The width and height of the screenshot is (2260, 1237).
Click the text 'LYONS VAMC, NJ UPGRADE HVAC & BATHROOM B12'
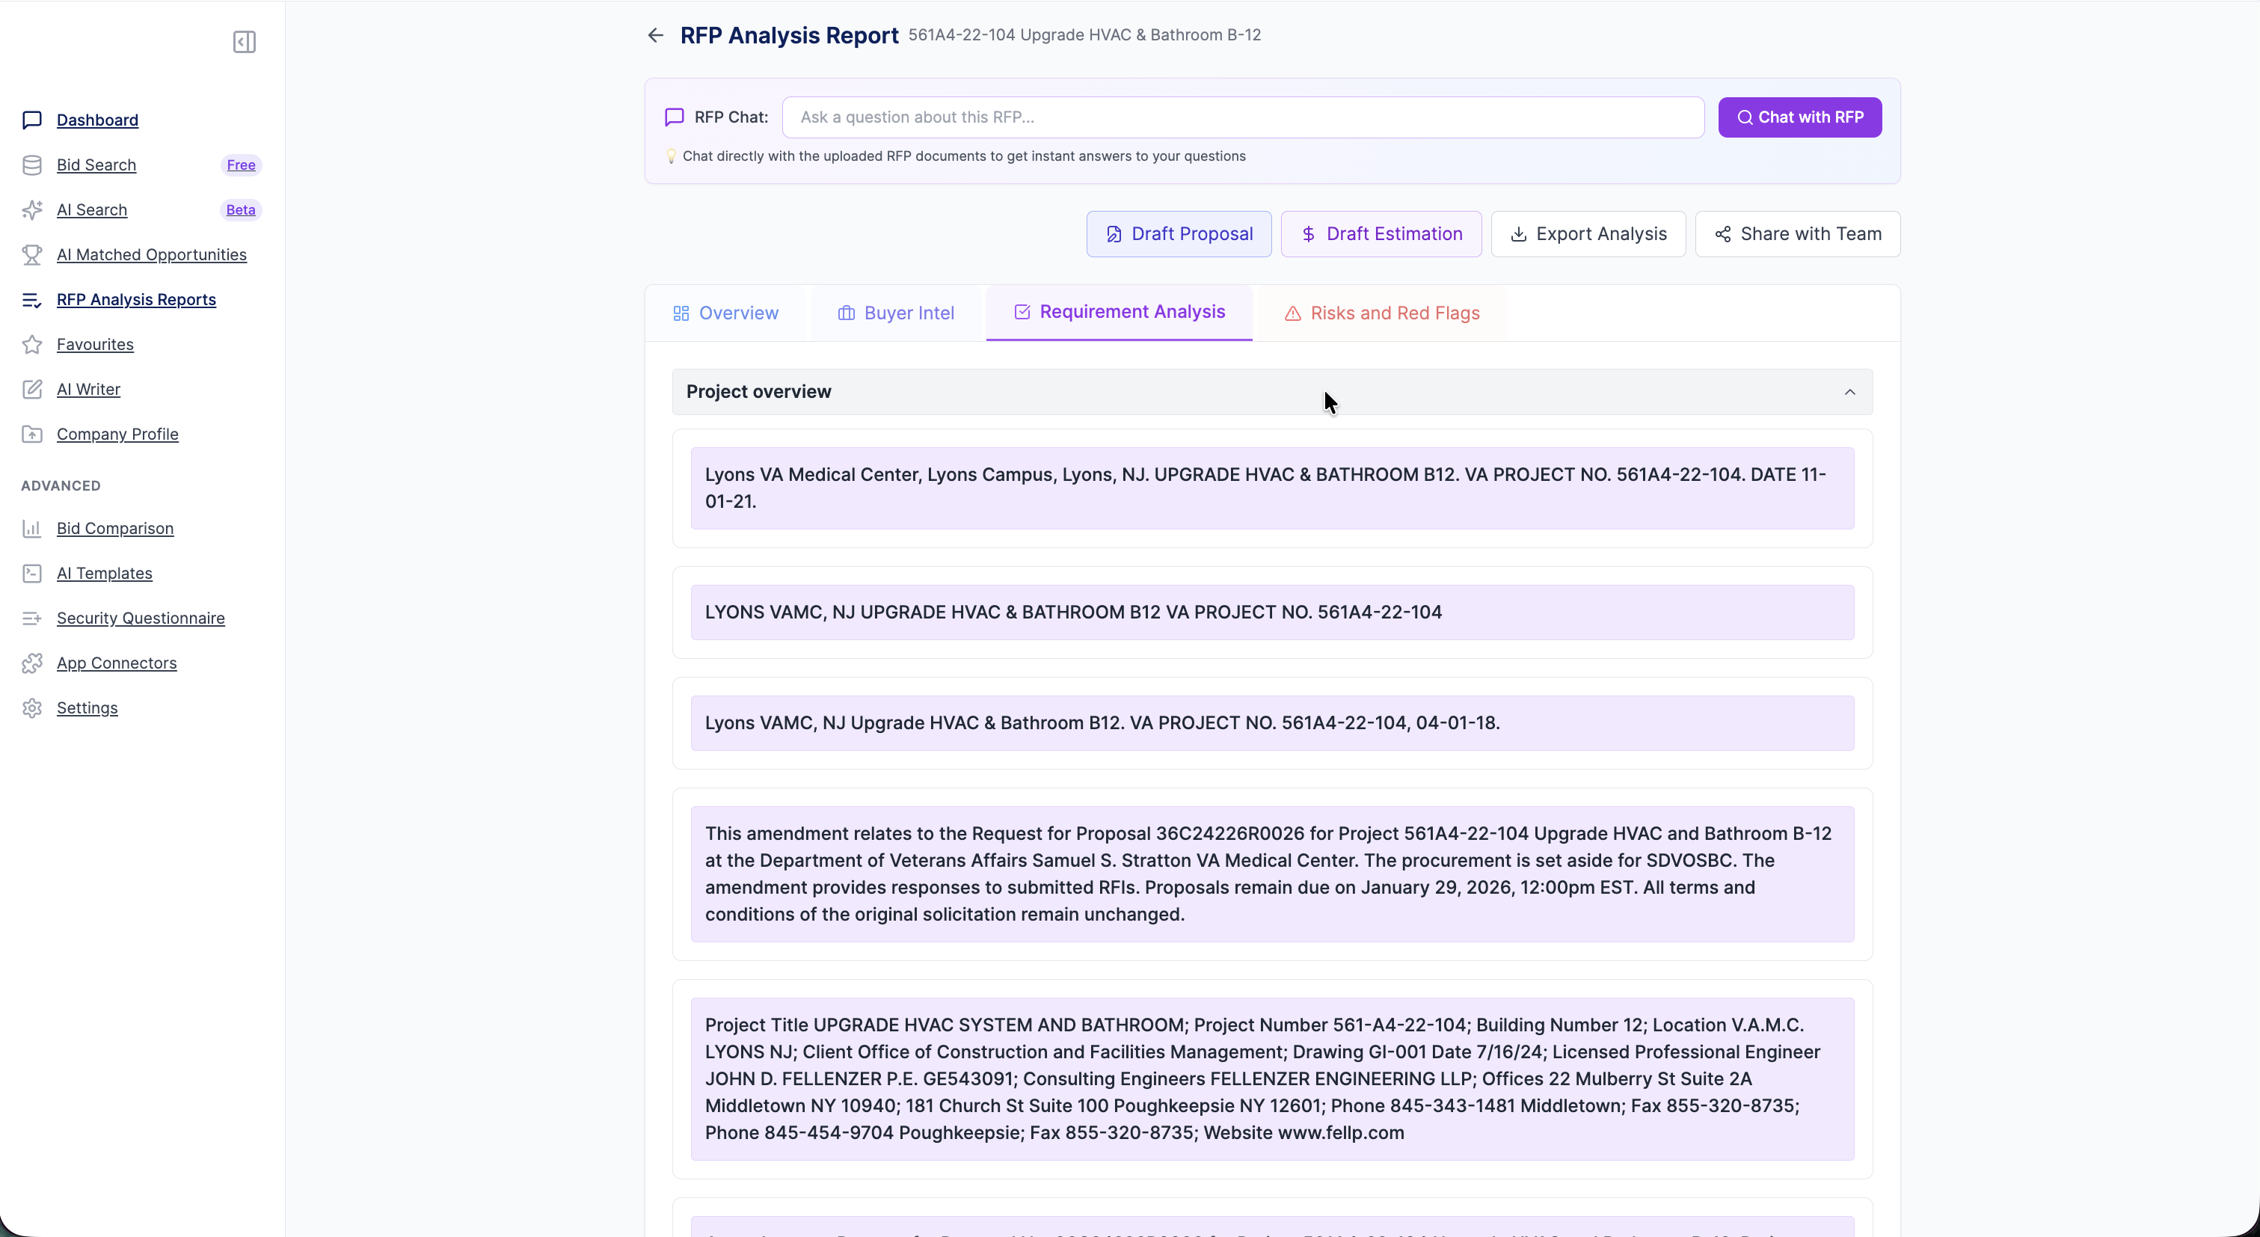click(933, 612)
